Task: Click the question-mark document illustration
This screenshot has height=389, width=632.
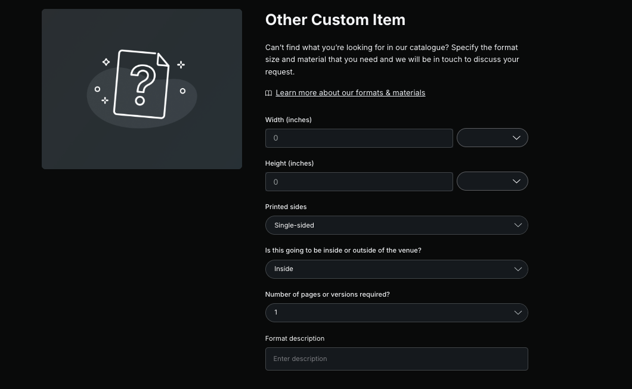Action: tap(141, 85)
